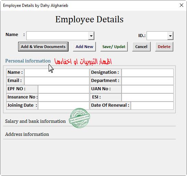Expand Salary and bank information section
The image size is (187, 176).
pos(35,121)
